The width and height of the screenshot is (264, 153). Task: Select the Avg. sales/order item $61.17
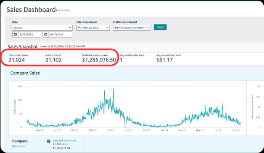pos(164,60)
